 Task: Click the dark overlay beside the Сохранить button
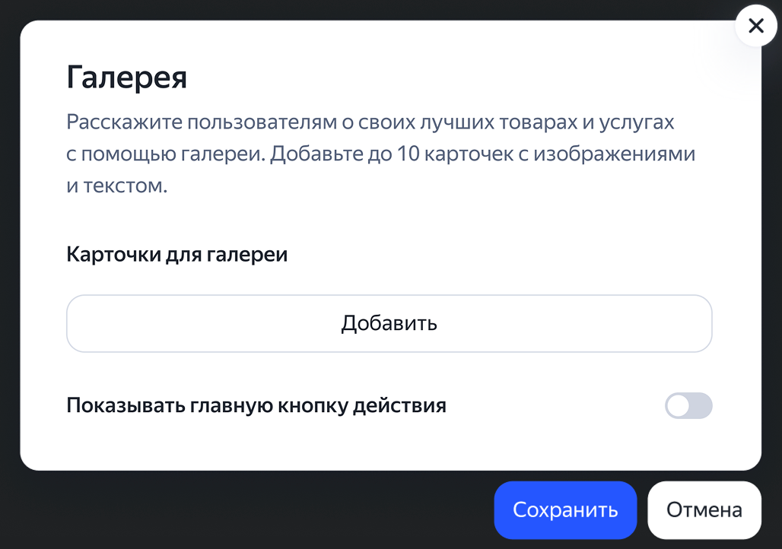[x=250, y=509]
